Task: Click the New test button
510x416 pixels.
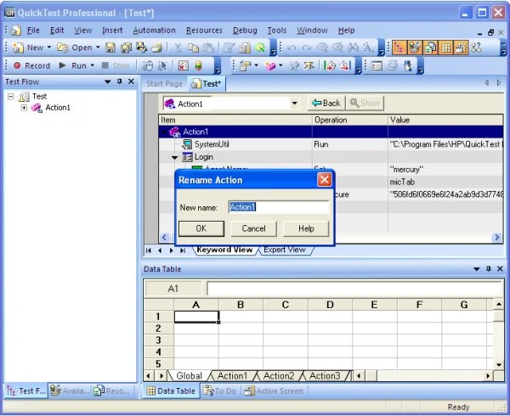Action: (x=28, y=48)
